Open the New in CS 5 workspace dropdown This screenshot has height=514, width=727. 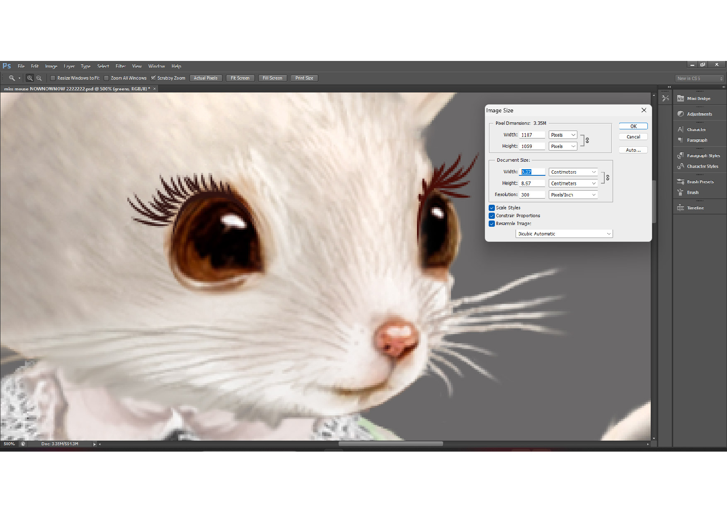(700, 78)
